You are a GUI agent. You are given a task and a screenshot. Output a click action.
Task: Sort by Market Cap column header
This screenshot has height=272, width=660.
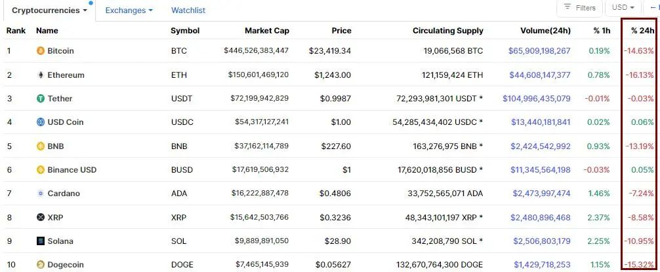(266, 31)
